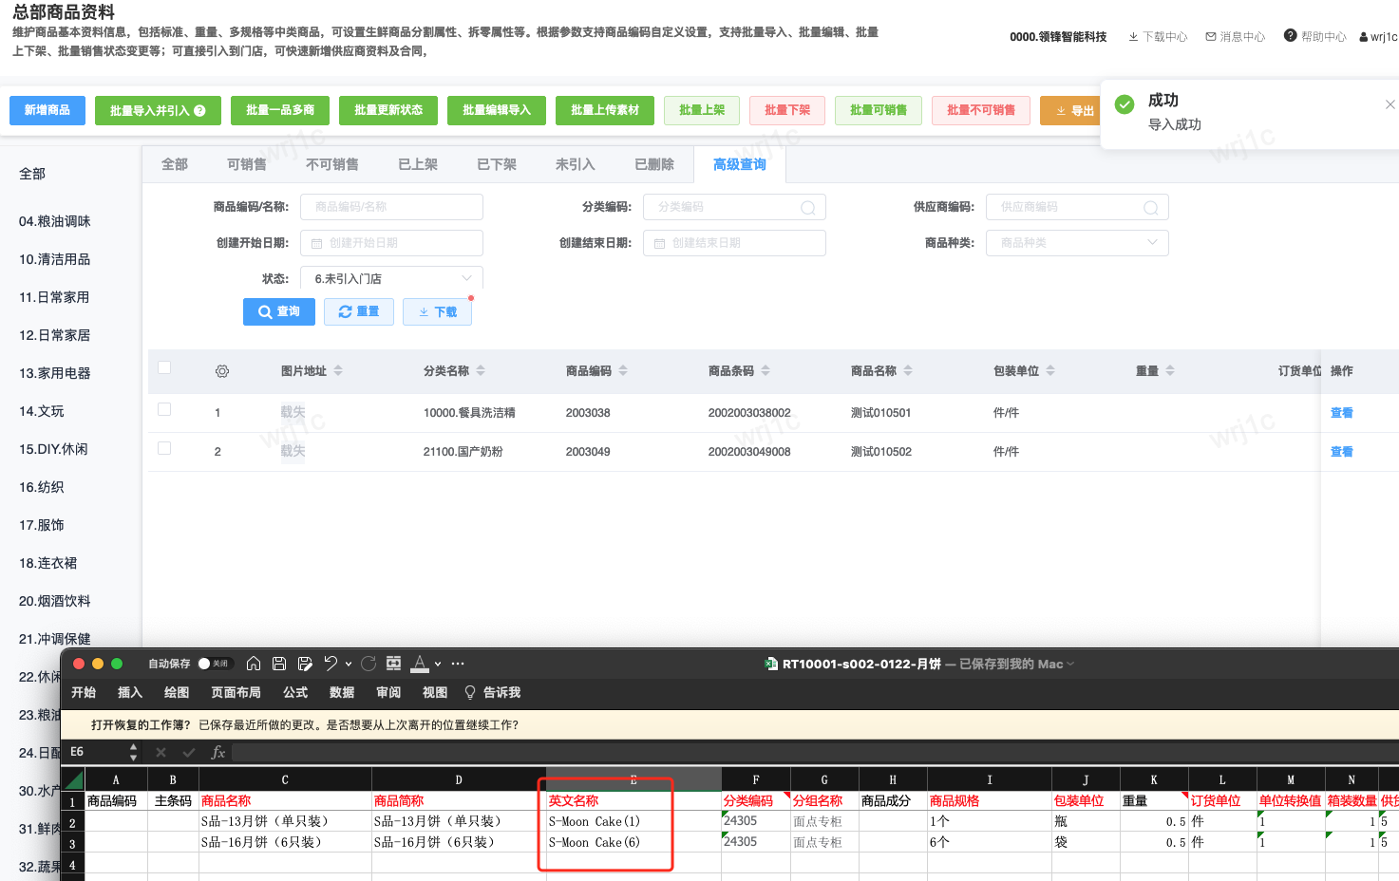
Task: Open column settings gear in table header
Action: [x=222, y=371]
